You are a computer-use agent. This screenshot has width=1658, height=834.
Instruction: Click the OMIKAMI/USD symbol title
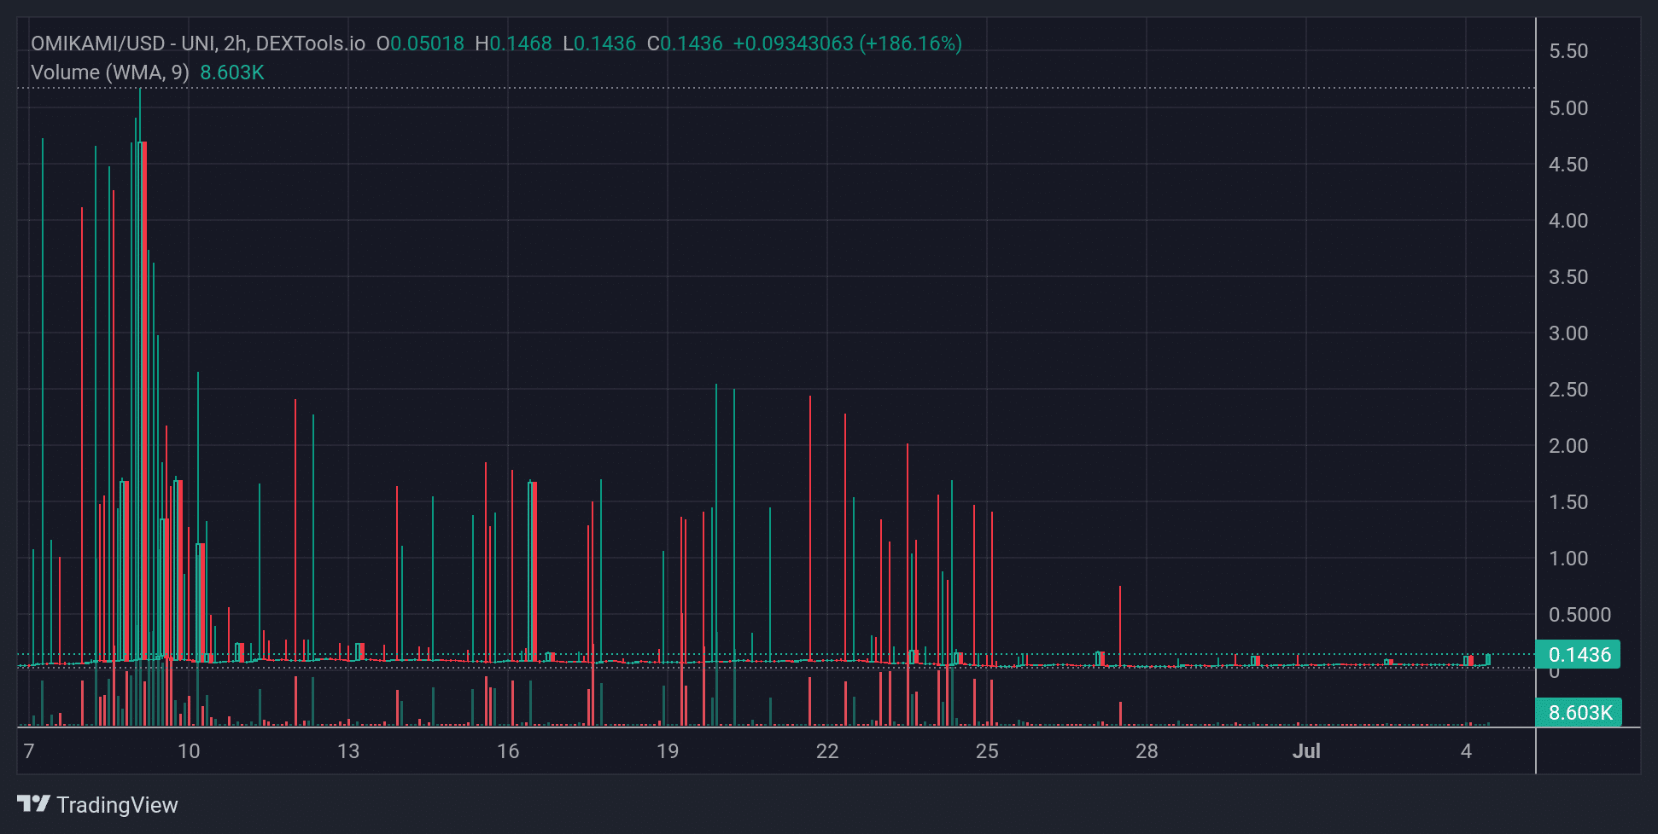click(x=198, y=43)
